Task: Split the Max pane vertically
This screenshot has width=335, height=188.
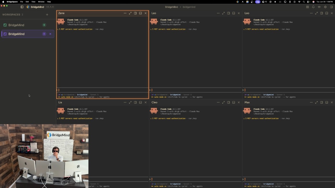Action: tap(321, 102)
